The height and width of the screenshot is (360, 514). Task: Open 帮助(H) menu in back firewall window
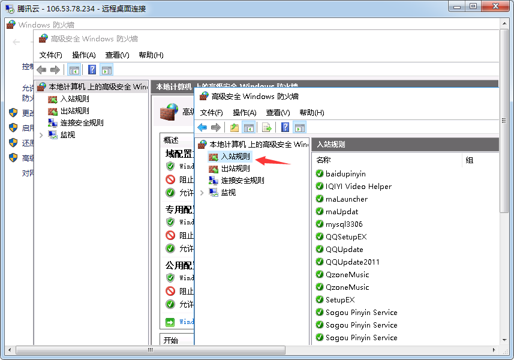click(151, 55)
